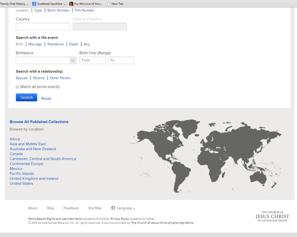Click the New Tab page icon
This screenshot has width=297, height=237.
(x=109, y=4)
